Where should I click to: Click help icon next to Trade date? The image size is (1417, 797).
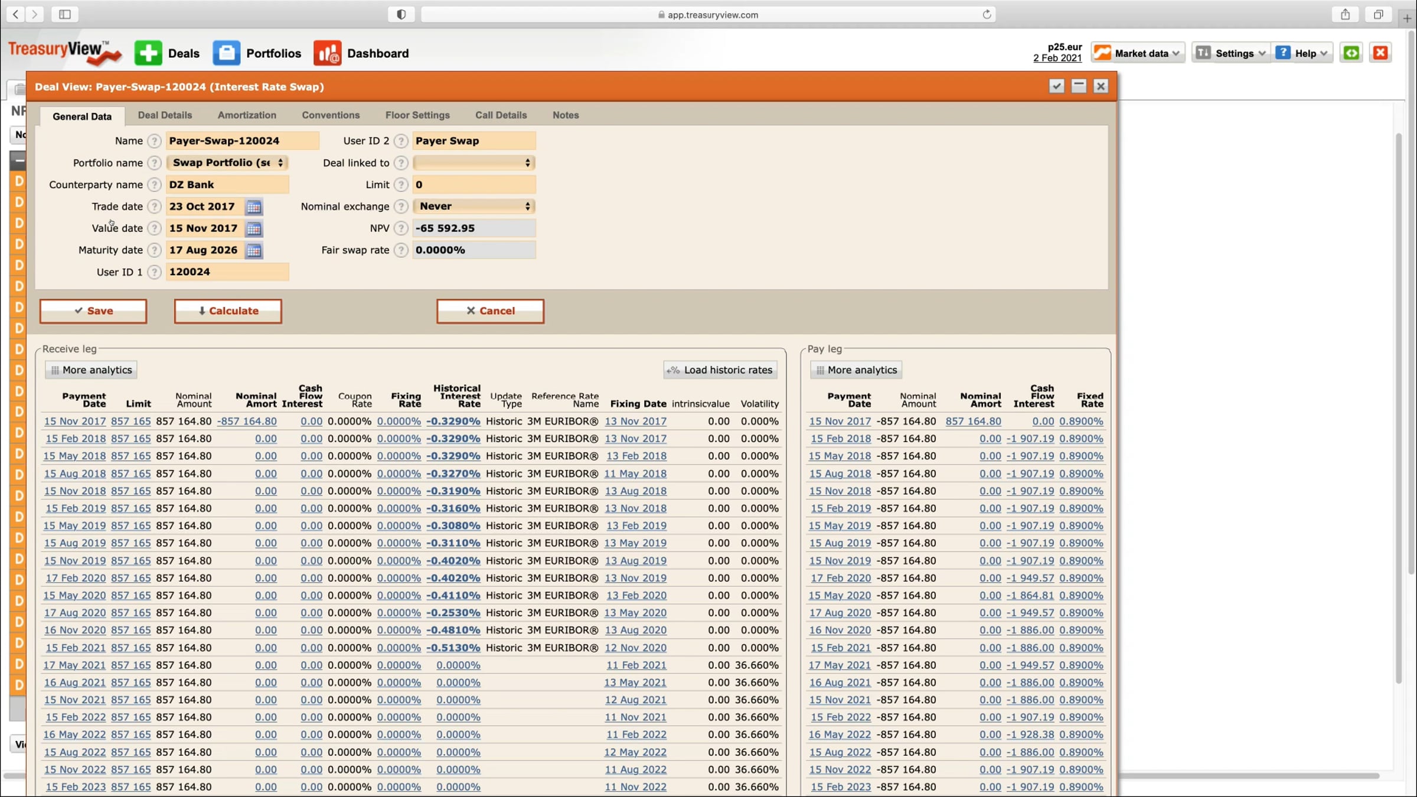coord(154,207)
